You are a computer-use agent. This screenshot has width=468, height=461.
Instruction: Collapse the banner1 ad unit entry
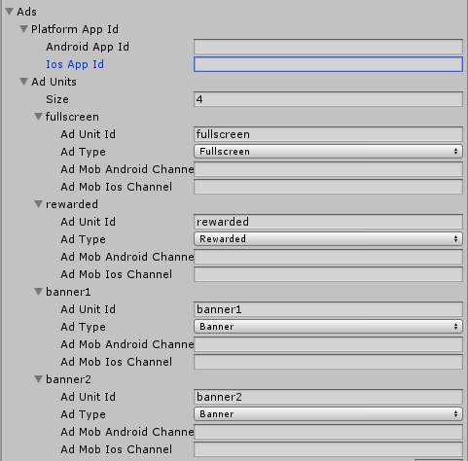[x=38, y=292]
